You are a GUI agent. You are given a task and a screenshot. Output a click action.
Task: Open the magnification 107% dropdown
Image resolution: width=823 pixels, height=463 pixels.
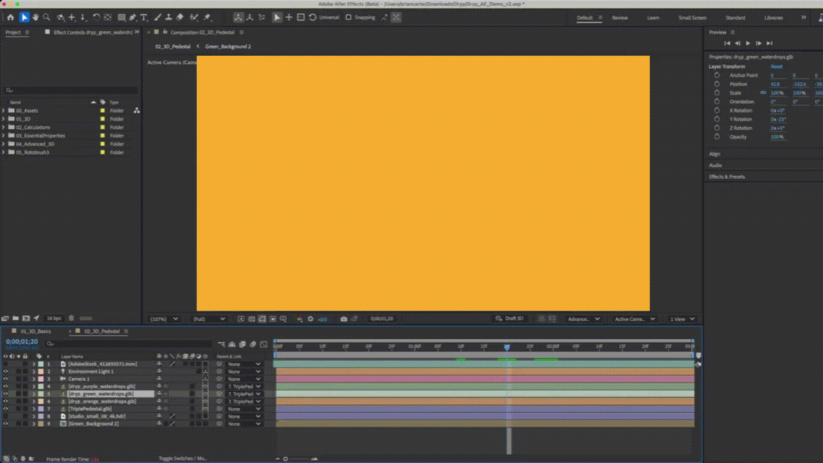(x=164, y=319)
